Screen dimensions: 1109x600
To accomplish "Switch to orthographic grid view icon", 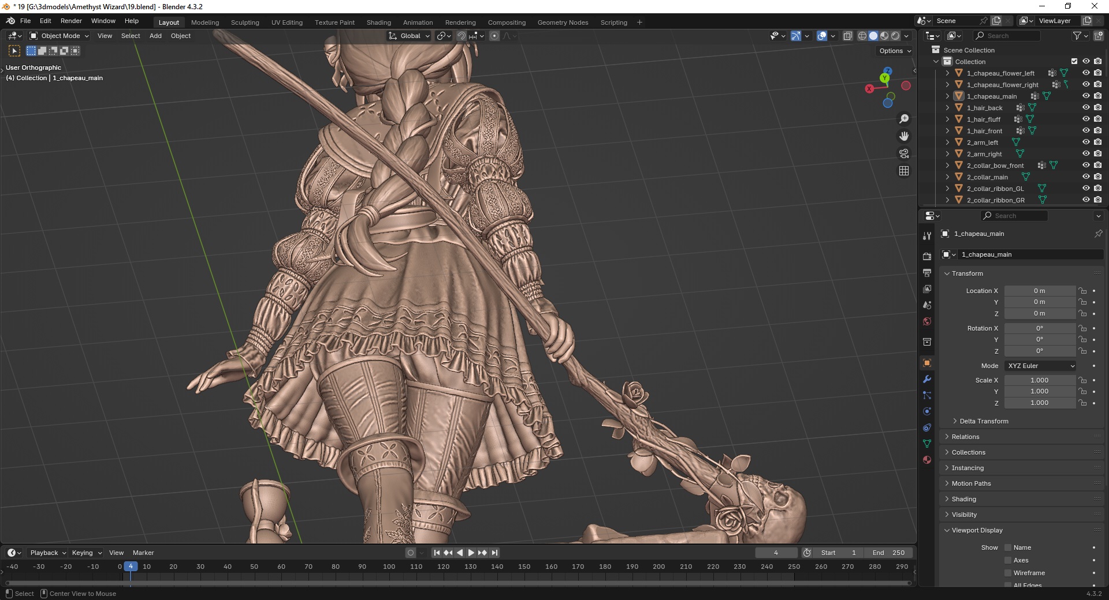I will [904, 171].
